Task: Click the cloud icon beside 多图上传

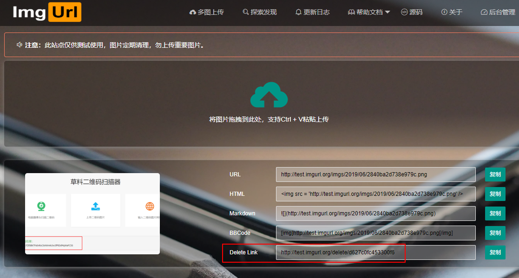Action: coord(193,12)
